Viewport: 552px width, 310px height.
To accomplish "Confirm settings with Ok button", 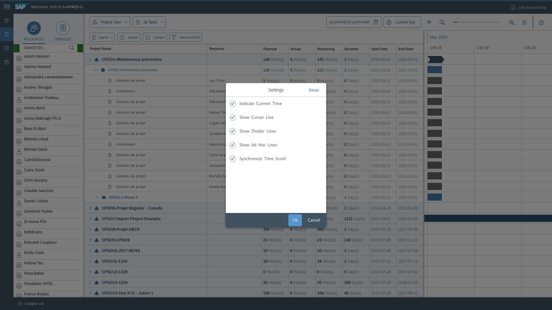I will 295,220.
